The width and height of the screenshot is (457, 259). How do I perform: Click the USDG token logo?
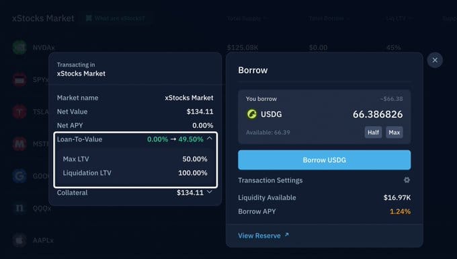[252, 114]
